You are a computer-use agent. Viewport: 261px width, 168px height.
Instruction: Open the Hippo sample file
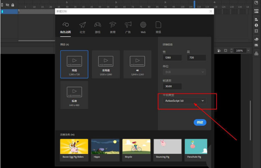105,150
